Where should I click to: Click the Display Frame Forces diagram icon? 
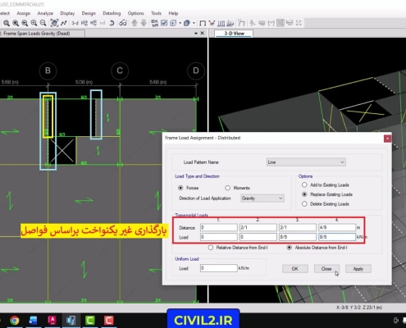point(221,23)
